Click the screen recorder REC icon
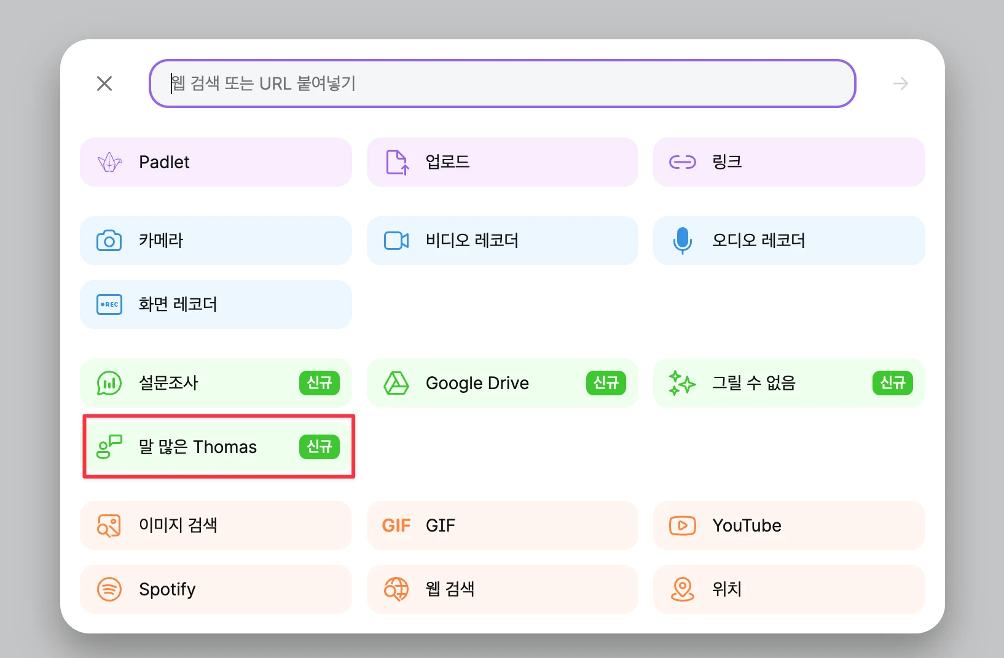Screen dimensions: 1004x658 [x=109, y=304]
